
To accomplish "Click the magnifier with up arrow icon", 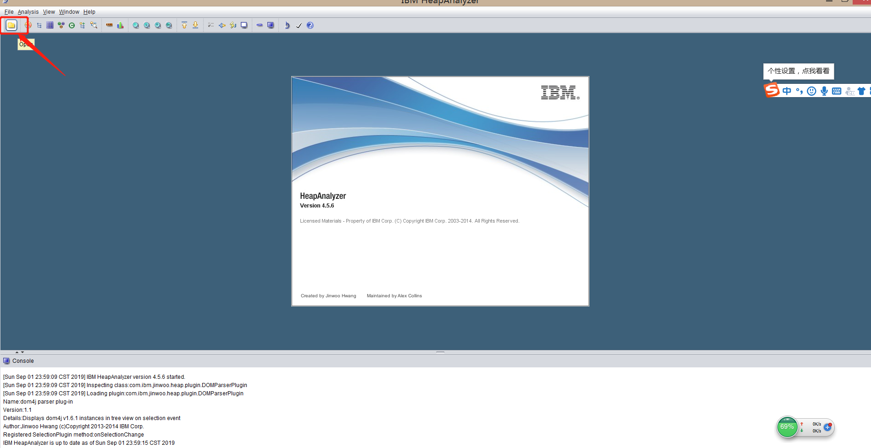I will pyautogui.click(x=158, y=25).
